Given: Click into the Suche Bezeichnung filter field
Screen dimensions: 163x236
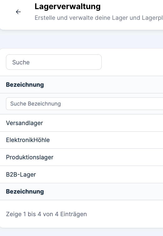Looking at the screenshot, I should (x=84, y=104).
